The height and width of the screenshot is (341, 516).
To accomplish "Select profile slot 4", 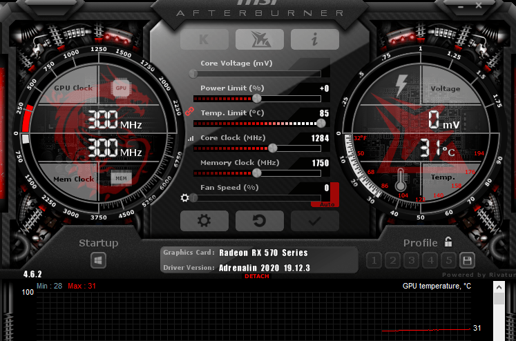I will (x=430, y=261).
